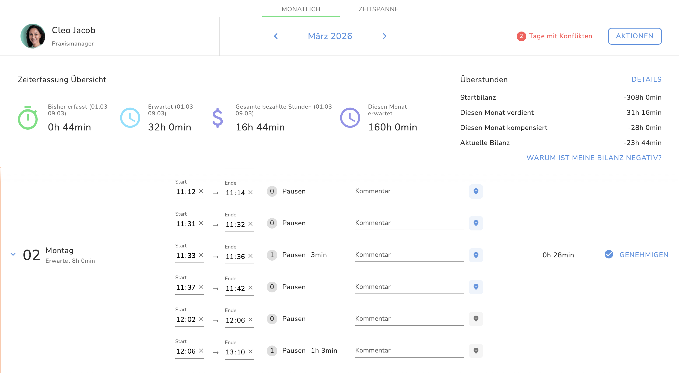Clear the 11:12 start time

point(201,191)
